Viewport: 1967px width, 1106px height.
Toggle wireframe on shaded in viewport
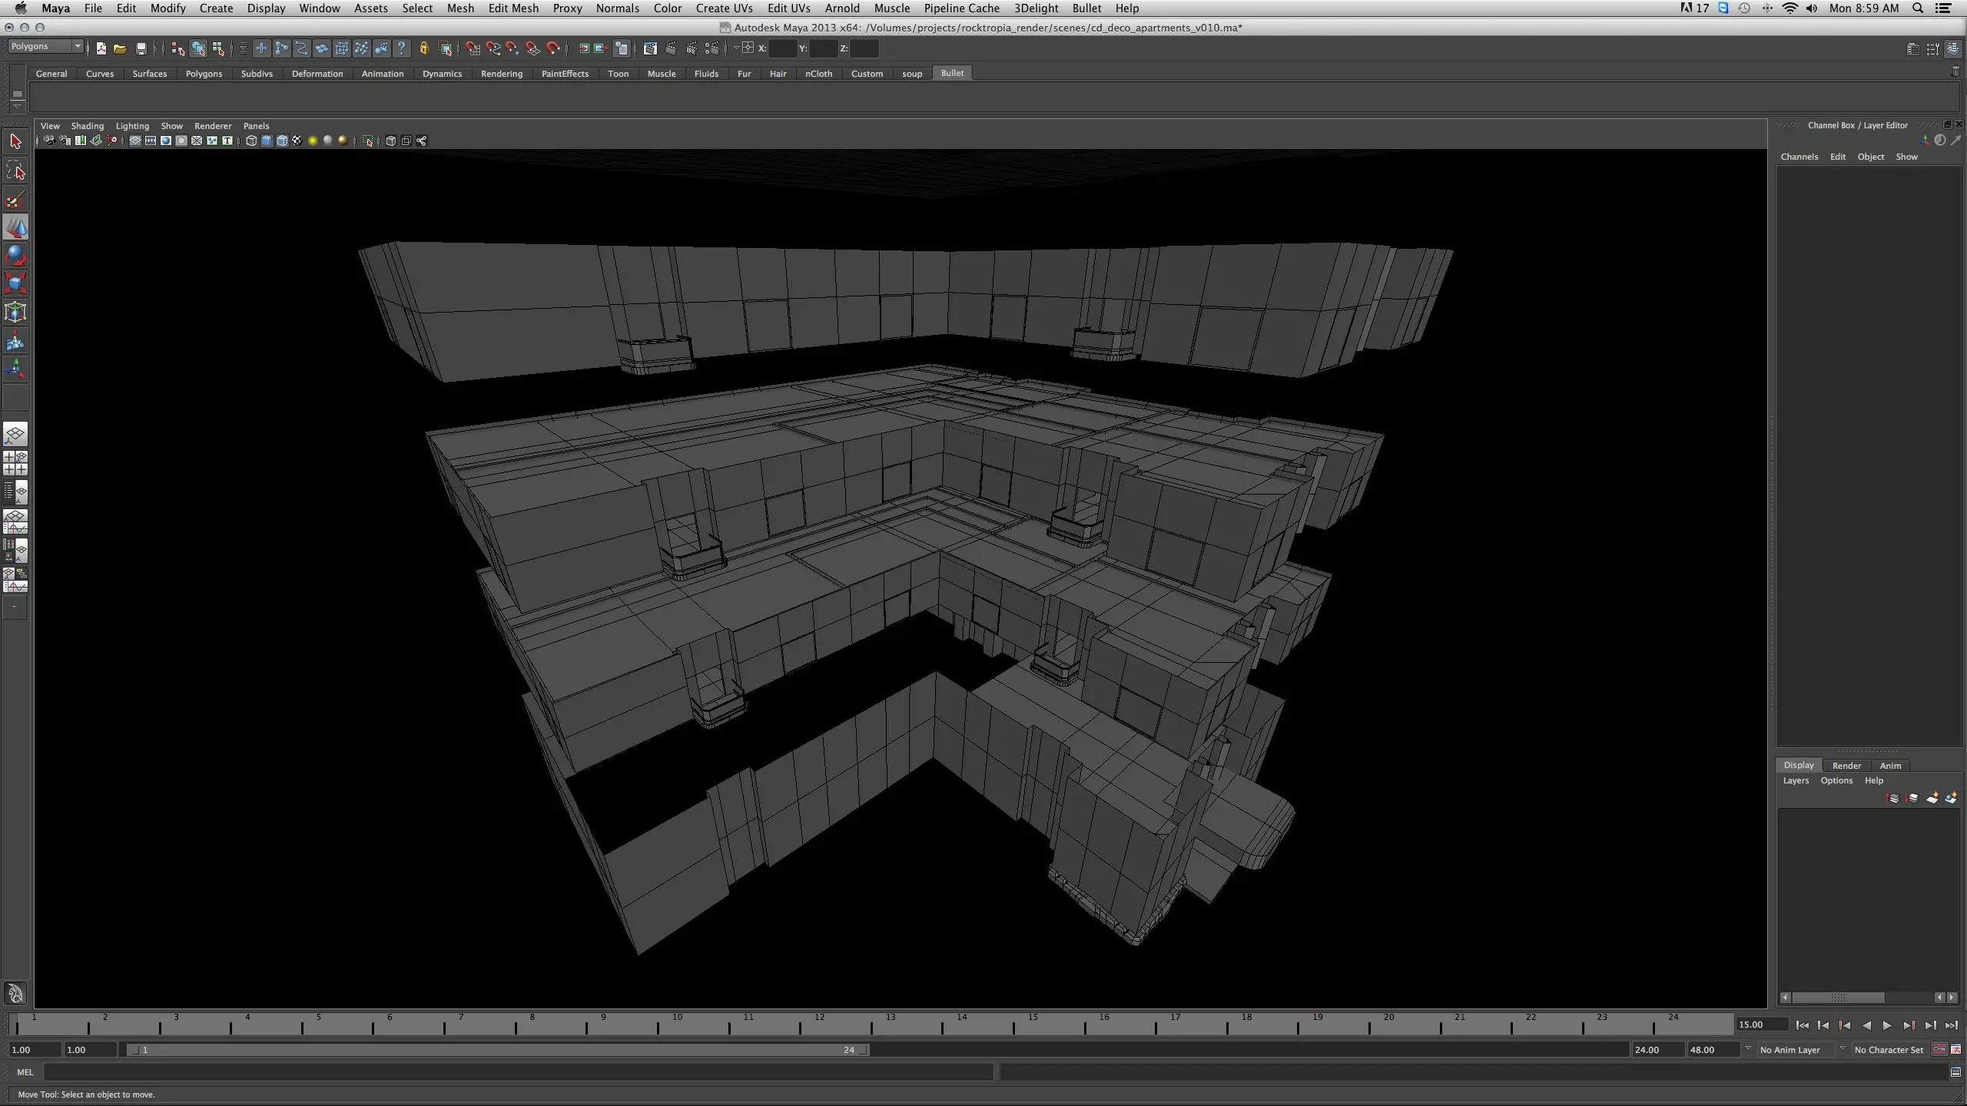click(281, 141)
